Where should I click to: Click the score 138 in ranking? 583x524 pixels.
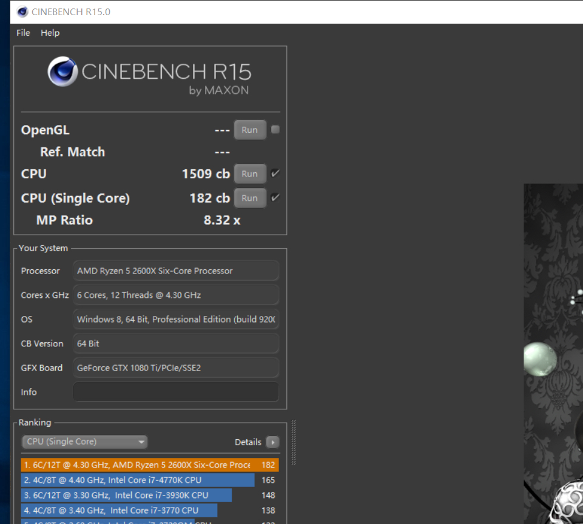(268, 511)
